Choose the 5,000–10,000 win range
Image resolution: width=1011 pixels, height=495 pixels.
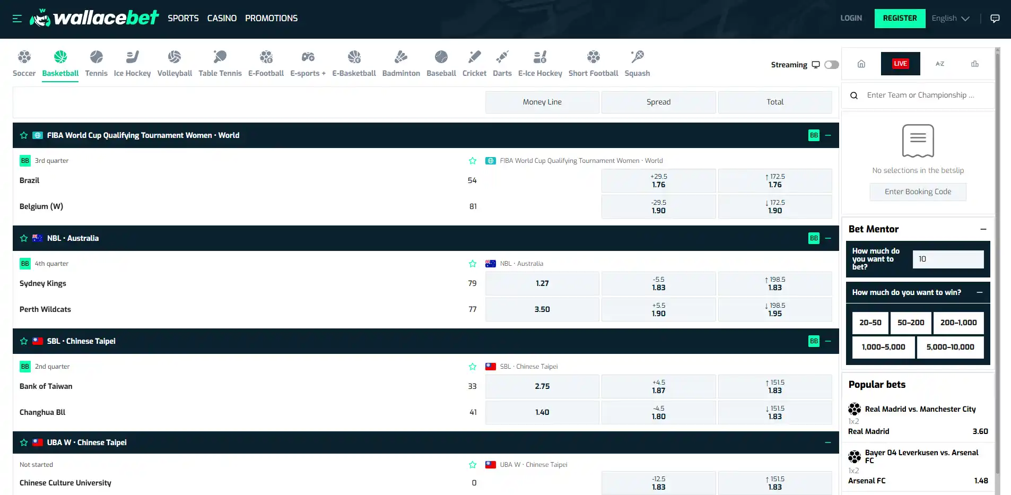pyautogui.click(x=950, y=348)
